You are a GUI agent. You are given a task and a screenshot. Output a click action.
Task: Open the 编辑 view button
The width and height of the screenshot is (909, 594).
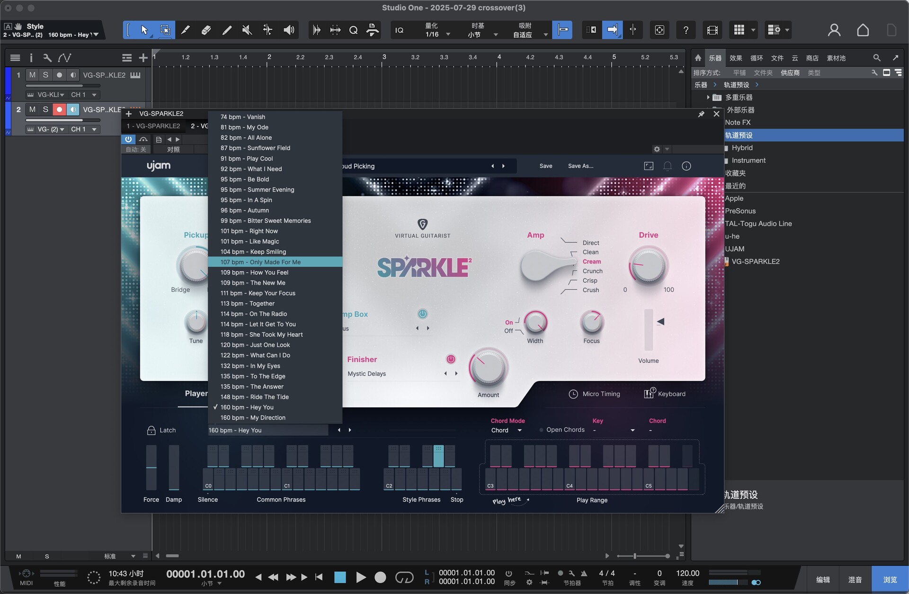click(823, 579)
